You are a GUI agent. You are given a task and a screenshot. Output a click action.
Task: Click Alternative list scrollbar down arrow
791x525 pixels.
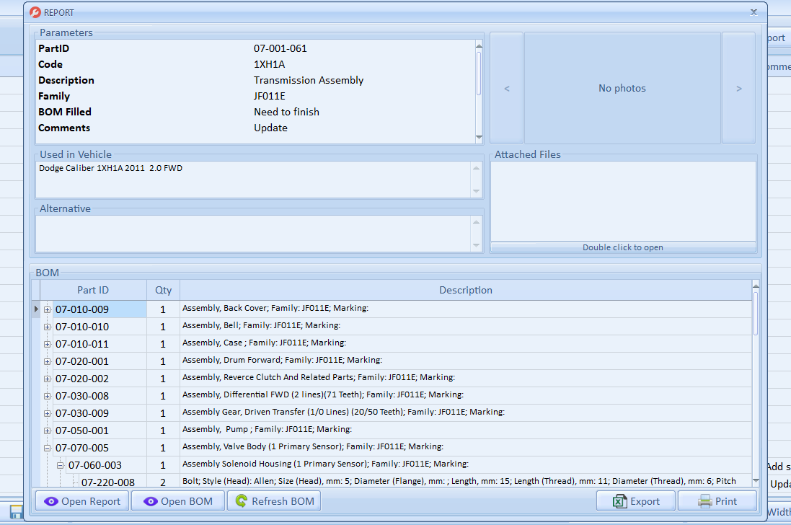476,246
